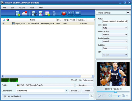Click the basketball player video preview

pyautogui.click(x=113, y=74)
